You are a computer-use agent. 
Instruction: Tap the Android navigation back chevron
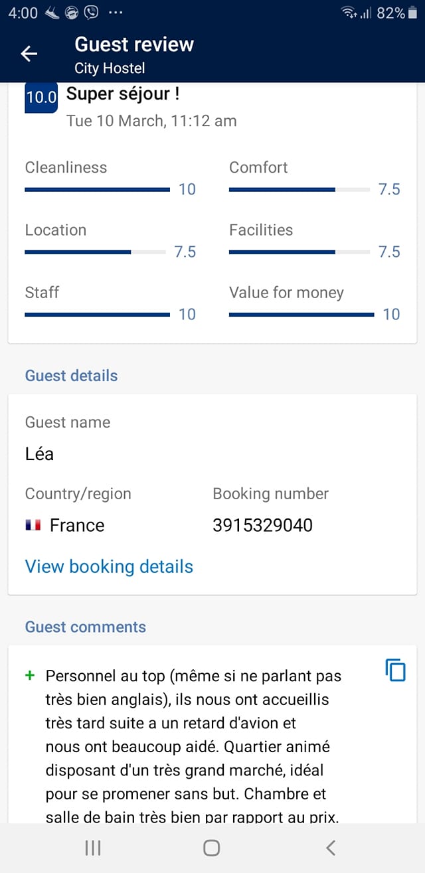[x=331, y=847]
